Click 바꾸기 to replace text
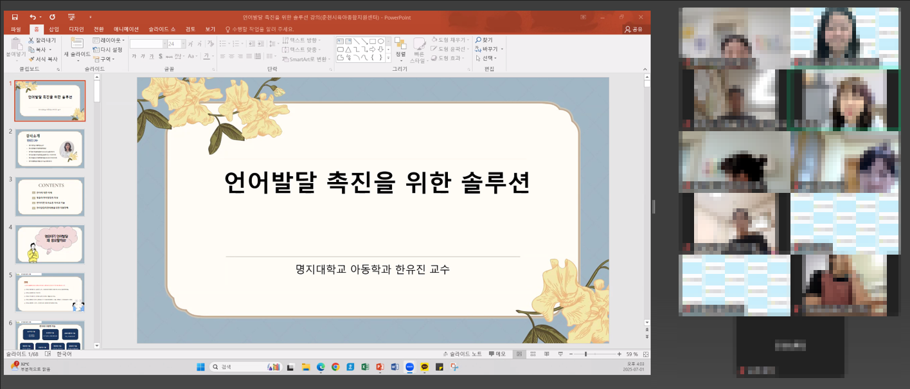This screenshot has width=910, height=389. [x=488, y=49]
